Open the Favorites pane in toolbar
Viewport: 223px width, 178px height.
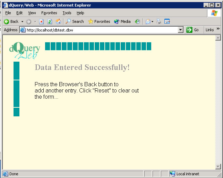99,21
